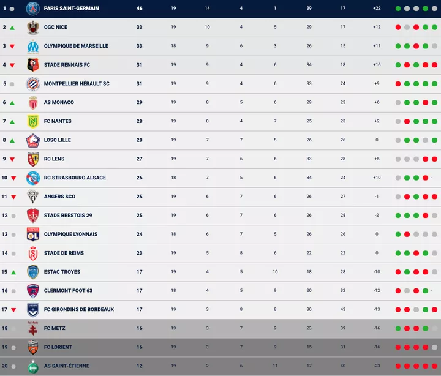Image resolution: width=441 pixels, height=376 pixels.
Task: Click the FC Metz club logo
Action: click(x=32, y=329)
